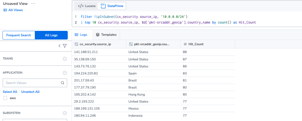Switch to Frequent Search mode
This screenshot has width=302, height=121.
pos(19,35)
